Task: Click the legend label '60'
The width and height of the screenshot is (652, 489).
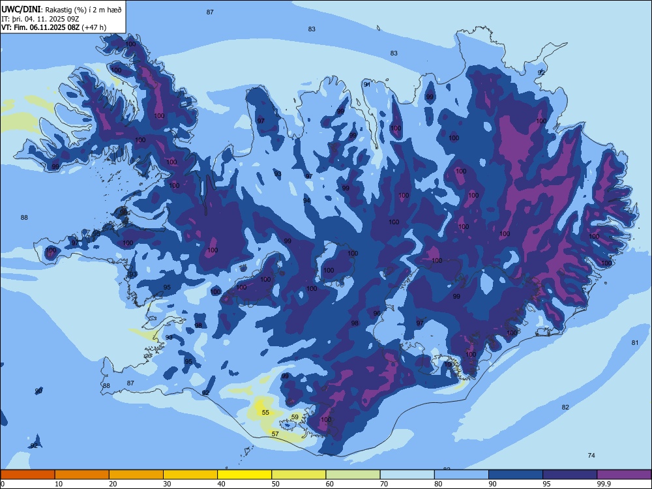Action: [330, 484]
